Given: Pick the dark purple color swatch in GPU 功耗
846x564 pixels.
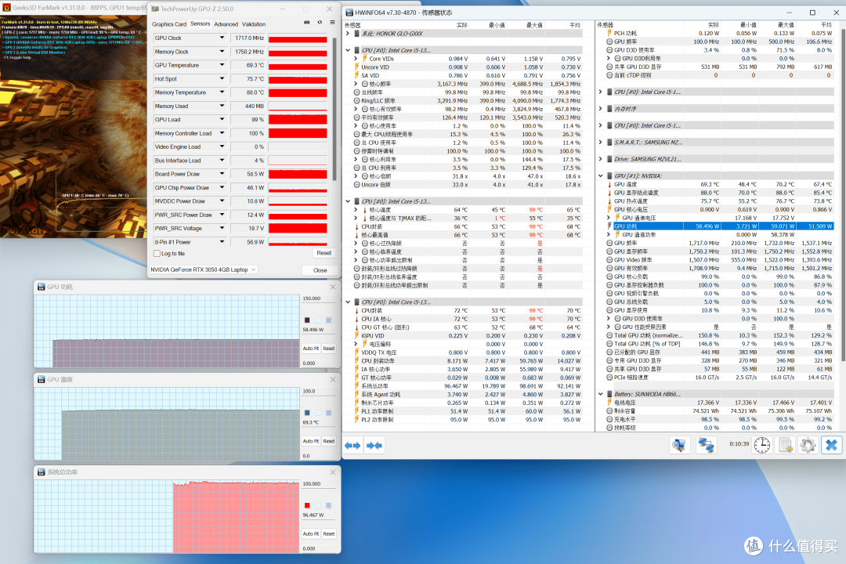Looking at the screenshot, I should point(307,320).
